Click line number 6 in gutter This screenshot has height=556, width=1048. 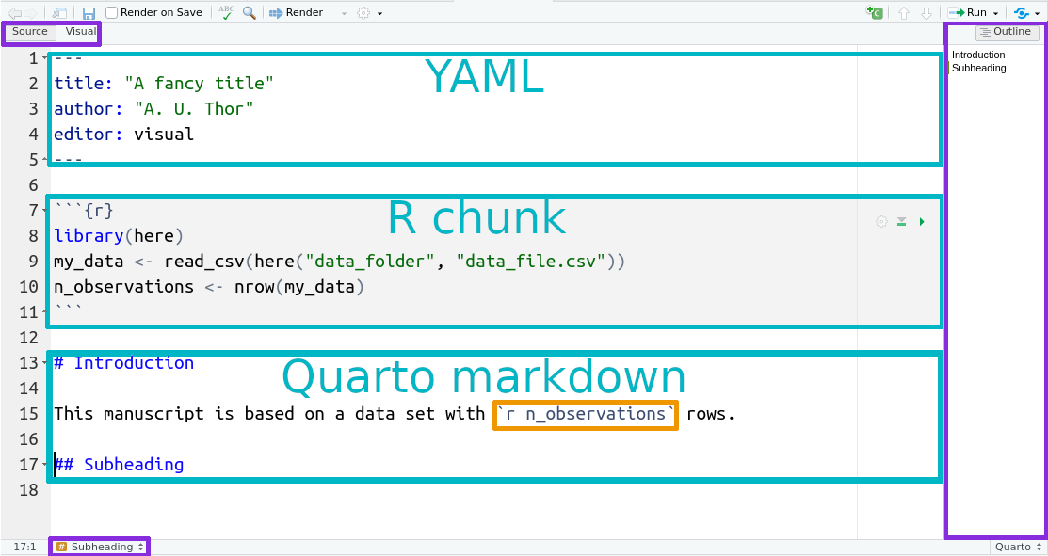click(x=35, y=185)
